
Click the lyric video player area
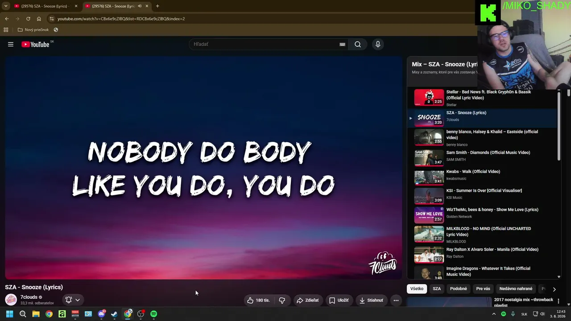(203, 168)
